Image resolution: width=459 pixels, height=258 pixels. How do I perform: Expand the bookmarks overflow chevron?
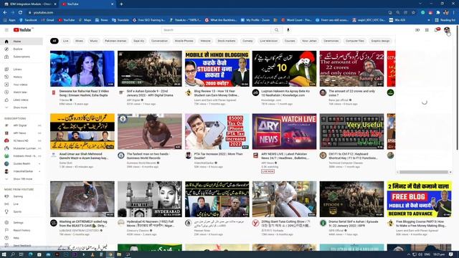429,20
